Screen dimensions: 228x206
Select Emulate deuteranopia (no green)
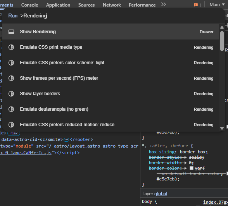[x=111, y=109]
